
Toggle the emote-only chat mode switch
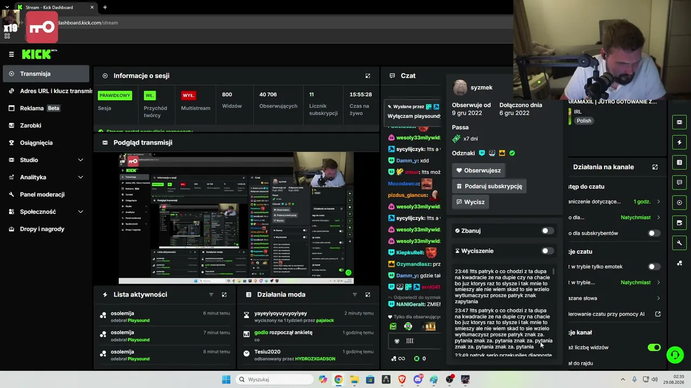tap(654, 267)
